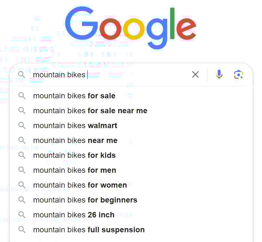This screenshot has width=262, height=242.
Task: Pick the "mountain bikes 26 inch" suggestion
Action: point(74,215)
